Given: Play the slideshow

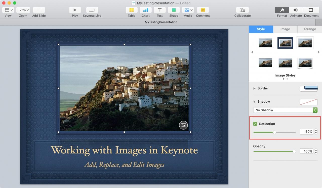Looking at the screenshot, I should pyautogui.click(x=75, y=10).
